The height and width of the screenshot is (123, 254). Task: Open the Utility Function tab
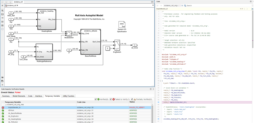tap(68, 96)
